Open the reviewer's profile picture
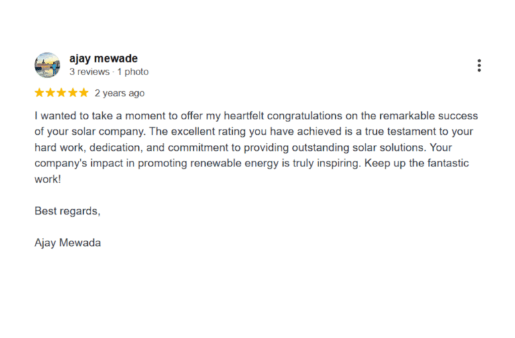 47,65
